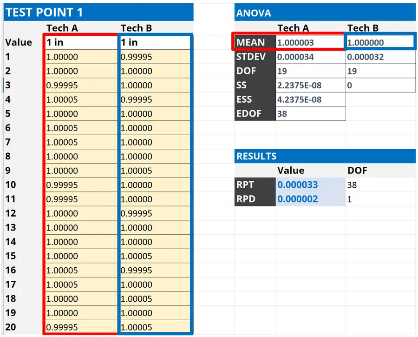Select Tech B cell in row 5
This screenshot has width=418, height=337.
[155, 114]
